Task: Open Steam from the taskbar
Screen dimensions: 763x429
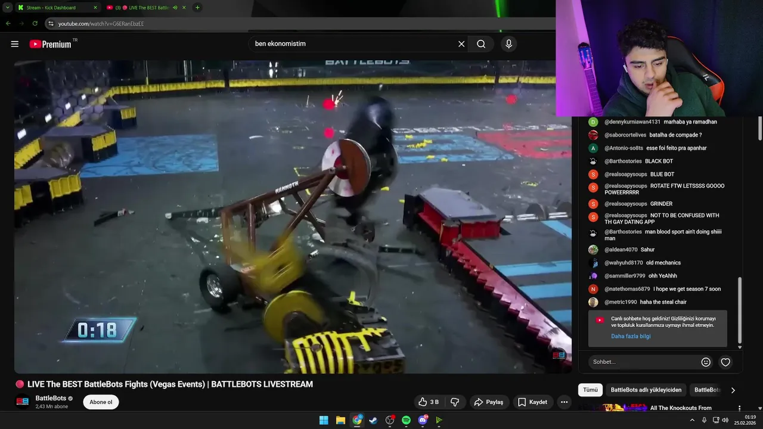Action: 373,420
